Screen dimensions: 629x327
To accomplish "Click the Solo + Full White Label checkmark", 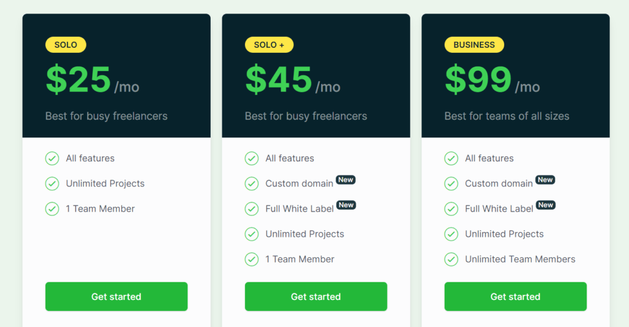I will 252,209.
